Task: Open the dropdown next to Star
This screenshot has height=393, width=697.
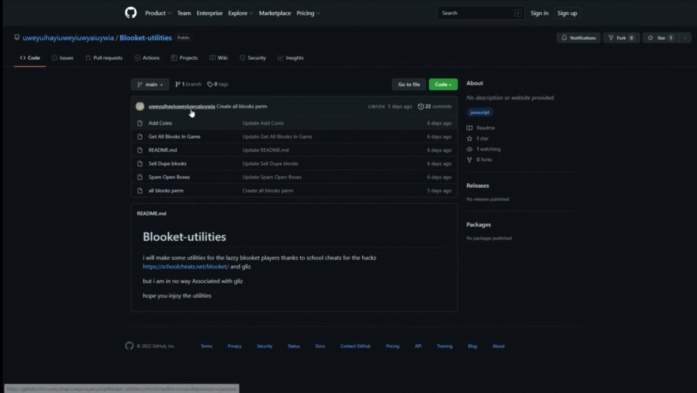Action: [685, 38]
